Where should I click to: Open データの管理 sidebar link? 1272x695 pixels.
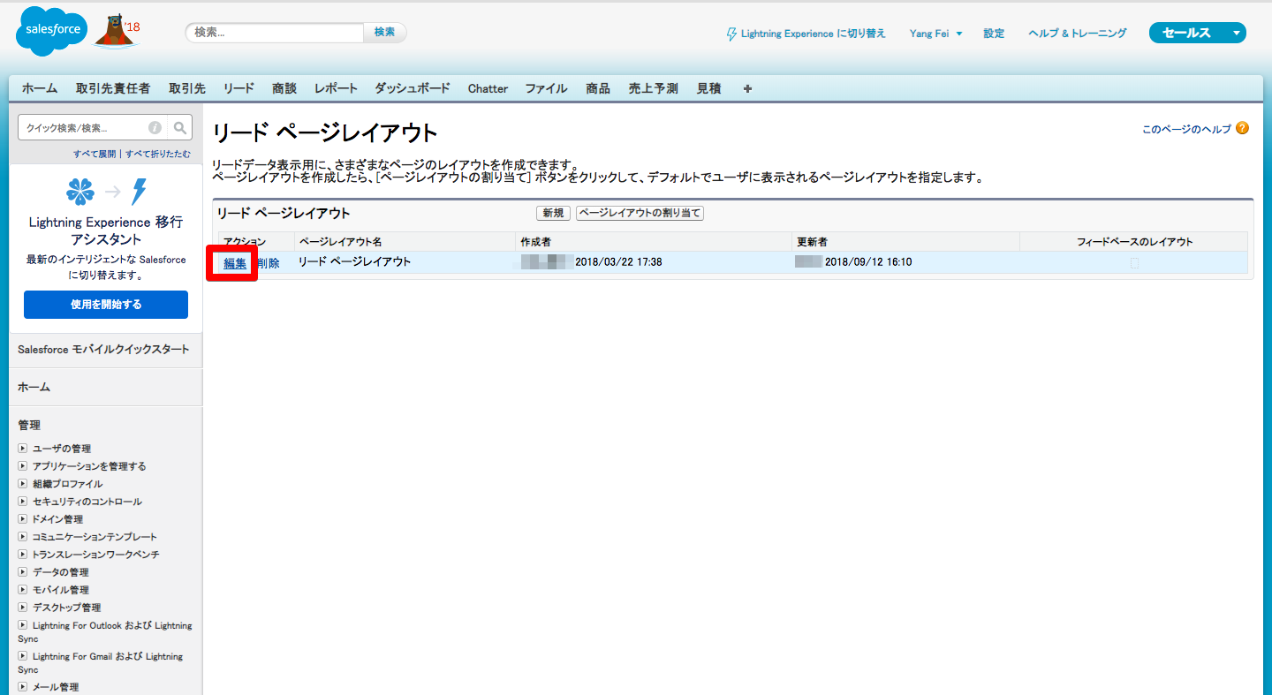point(61,572)
